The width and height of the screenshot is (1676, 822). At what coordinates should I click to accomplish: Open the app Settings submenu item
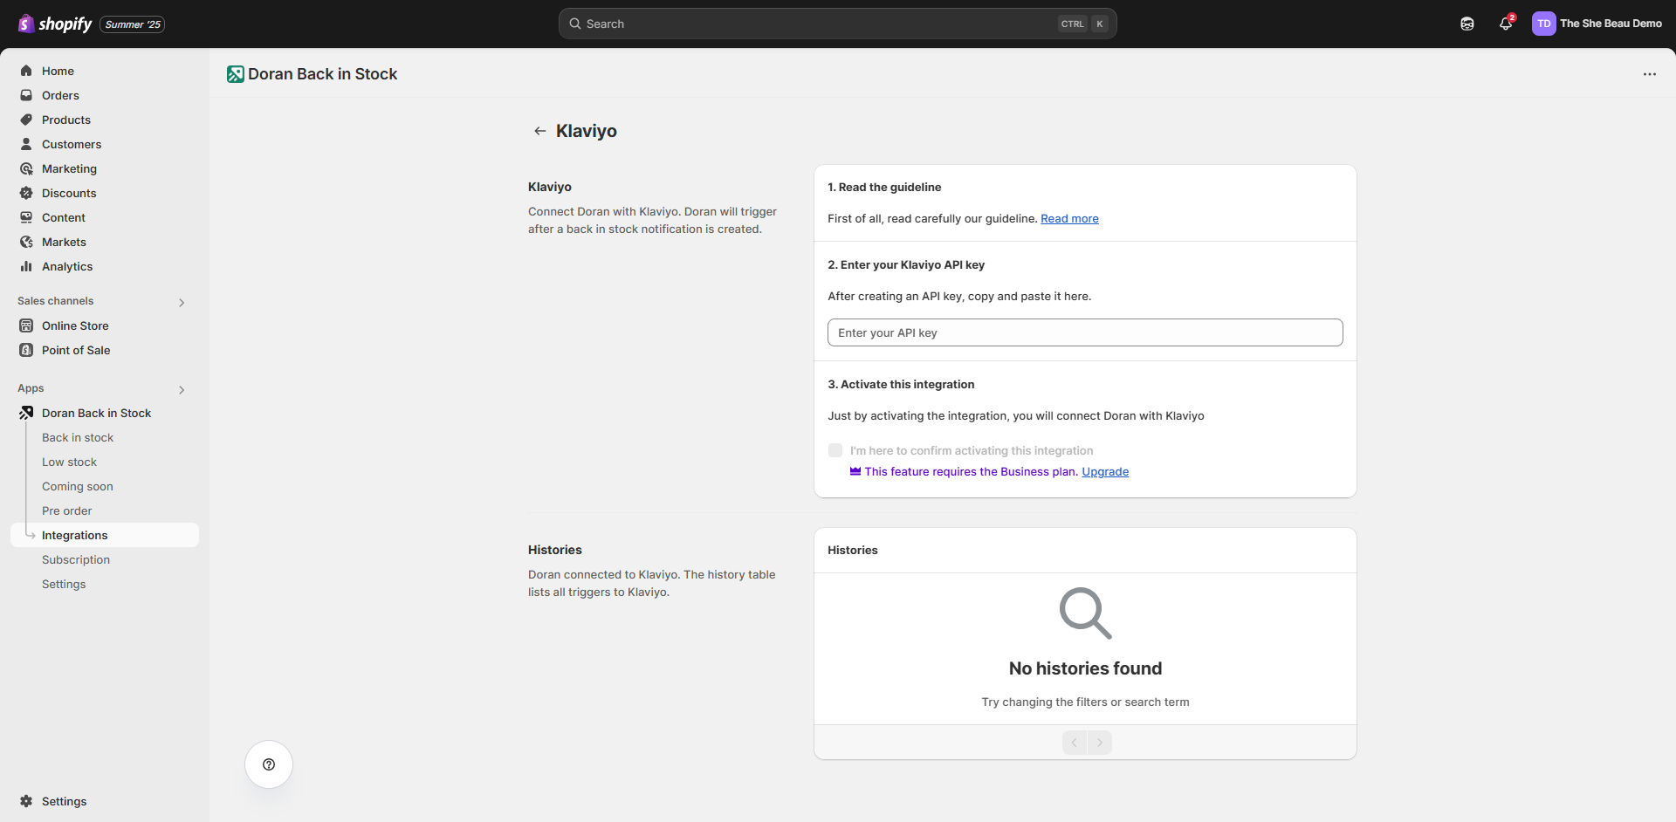[x=64, y=584]
